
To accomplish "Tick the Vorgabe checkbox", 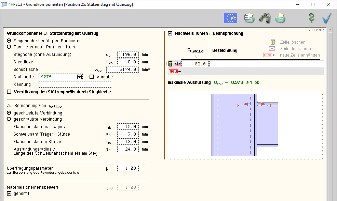I will click(x=92, y=77).
